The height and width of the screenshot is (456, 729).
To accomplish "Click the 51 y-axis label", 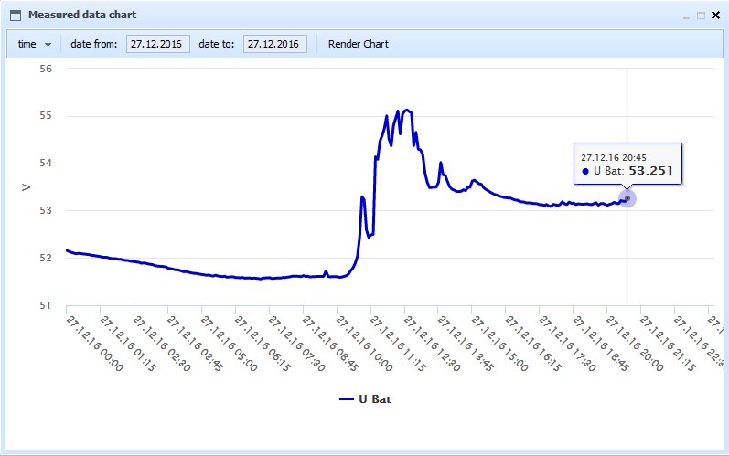I will 46,305.
